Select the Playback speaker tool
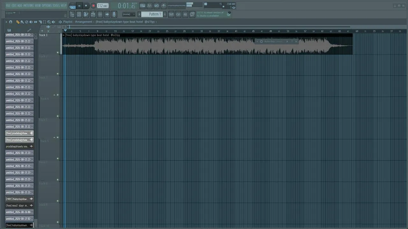The image size is (408, 229). [x=53, y=22]
